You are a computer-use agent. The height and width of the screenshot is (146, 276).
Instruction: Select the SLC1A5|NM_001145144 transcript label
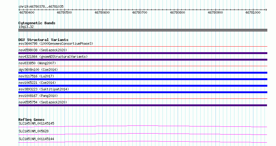(x=36, y=139)
